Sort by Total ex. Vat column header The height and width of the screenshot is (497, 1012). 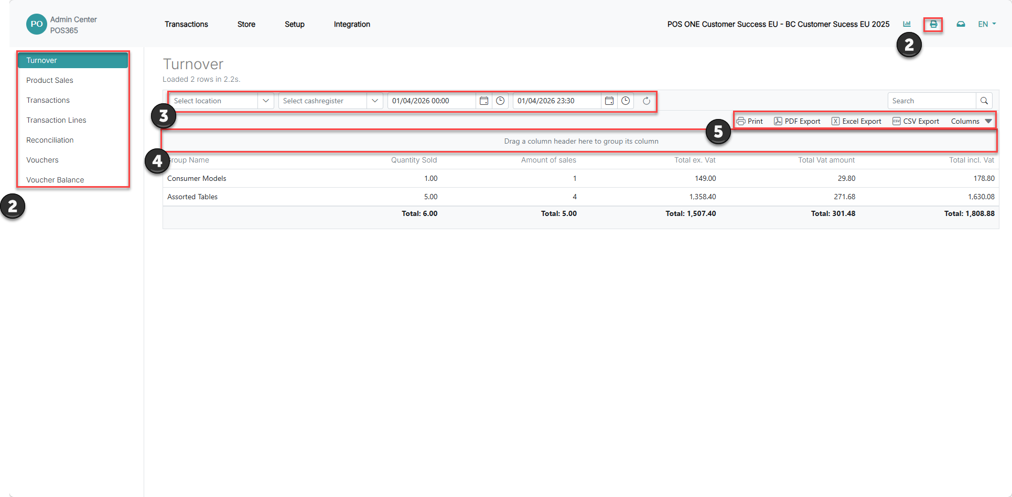(695, 160)
